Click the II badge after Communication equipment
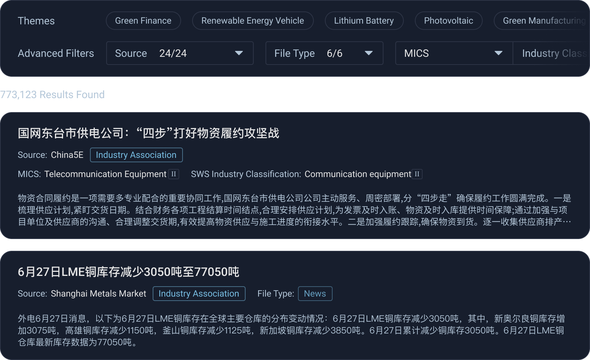Screen dimensions: 590x360 (417, 174)
